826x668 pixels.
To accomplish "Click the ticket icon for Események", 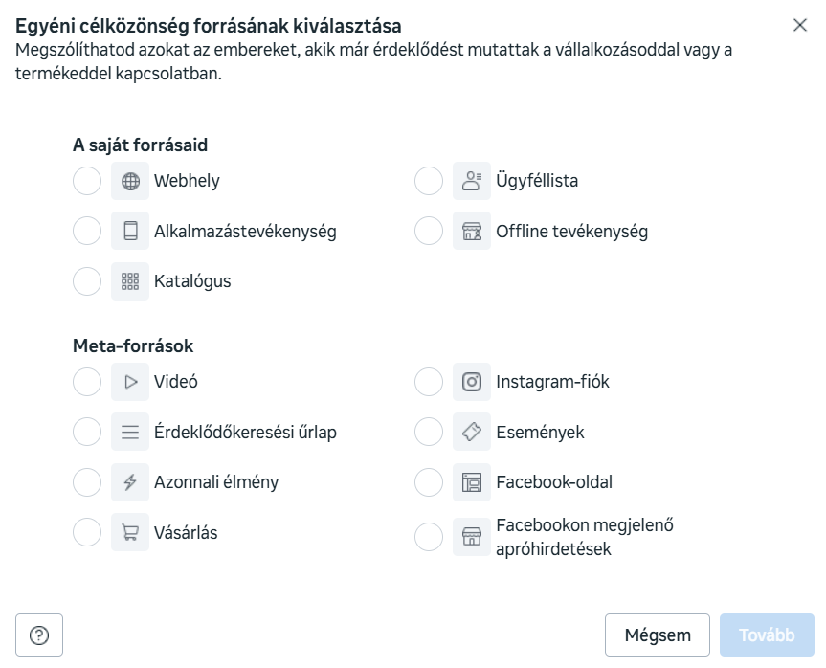I will pyautogui.click(x=472, y=433).
